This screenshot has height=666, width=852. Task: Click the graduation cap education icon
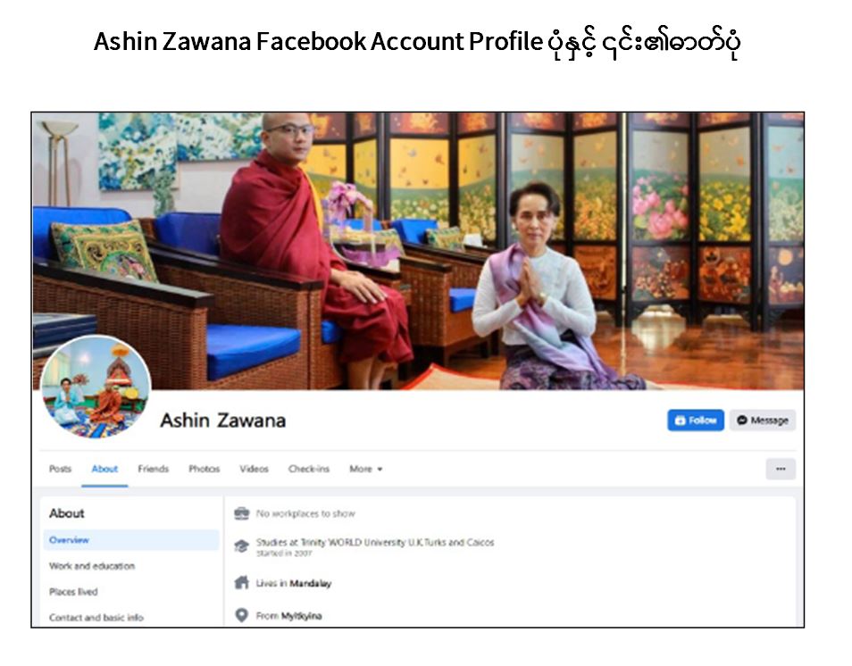pyautogui.click(x=241, y=546)
